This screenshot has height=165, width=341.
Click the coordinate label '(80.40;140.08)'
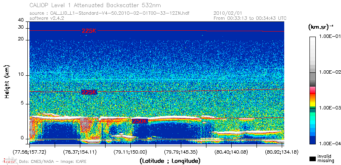click(x=231, y=152)
